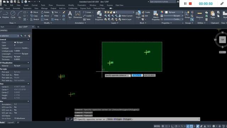This screenshot has width=227, height=128.
Task: Click the command line input field
Action: tap(137, 119)
